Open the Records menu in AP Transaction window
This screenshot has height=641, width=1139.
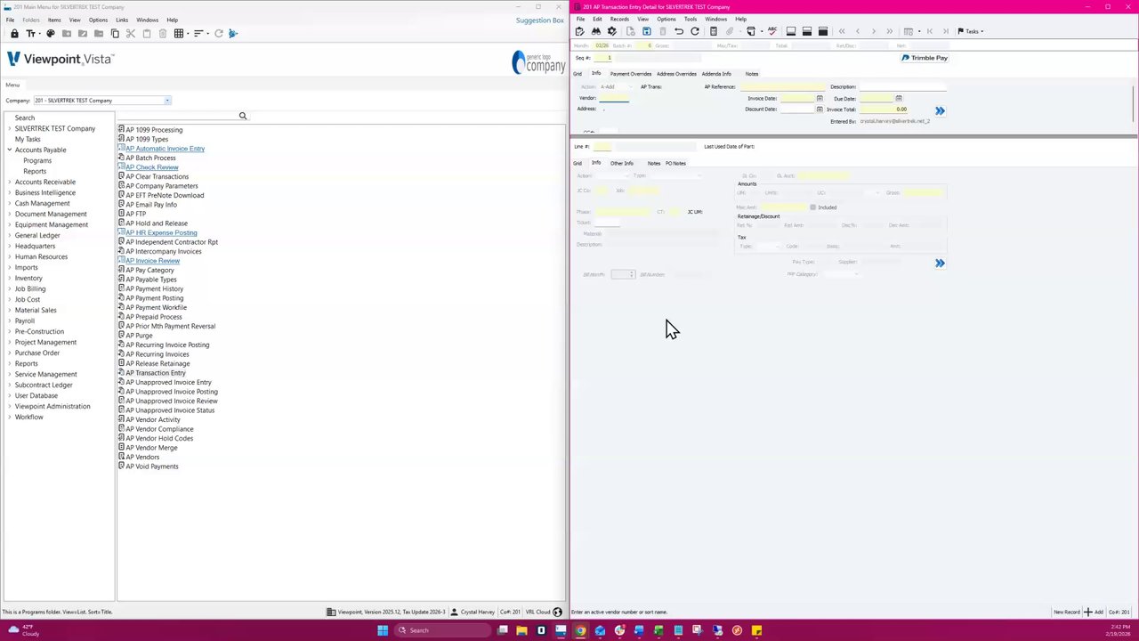pyautogui.click(x=619, y=19)
